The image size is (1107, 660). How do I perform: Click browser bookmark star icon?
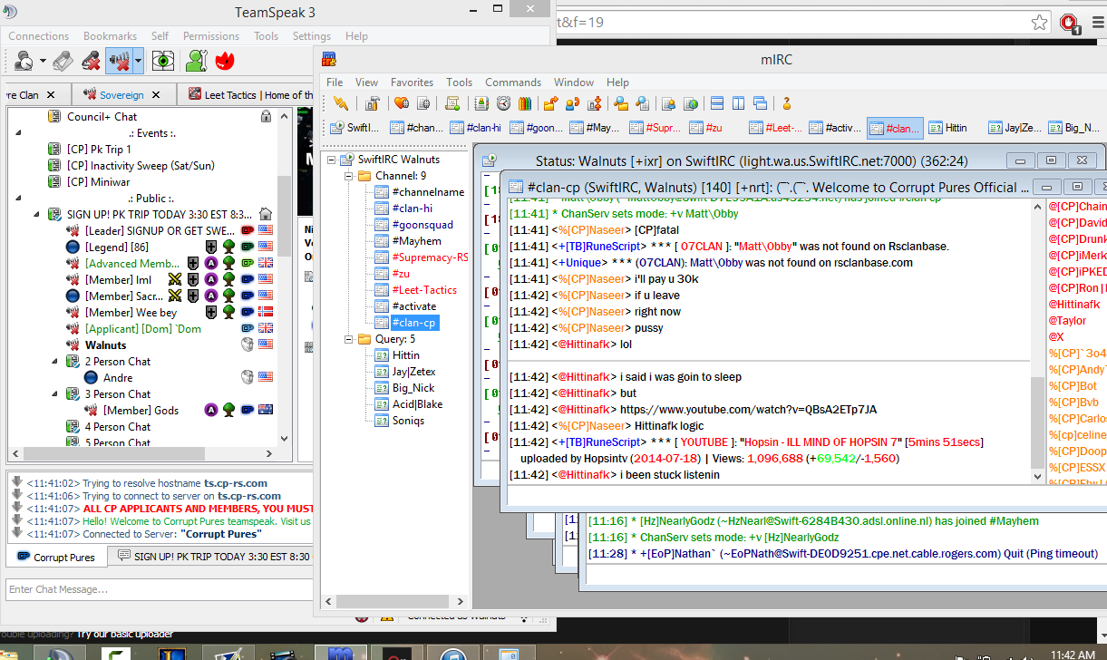pos(1039,23)
